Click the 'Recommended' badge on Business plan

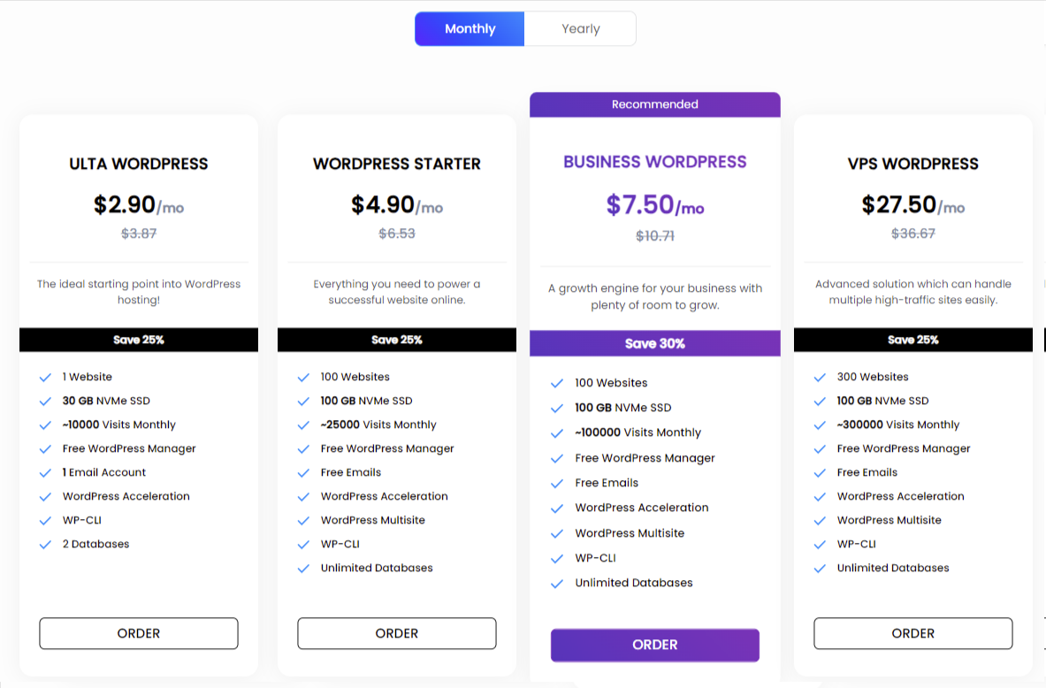point(655,104)
